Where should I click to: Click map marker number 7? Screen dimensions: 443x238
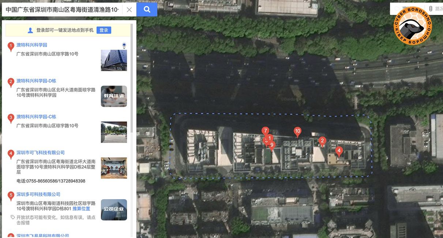[266, 131]
